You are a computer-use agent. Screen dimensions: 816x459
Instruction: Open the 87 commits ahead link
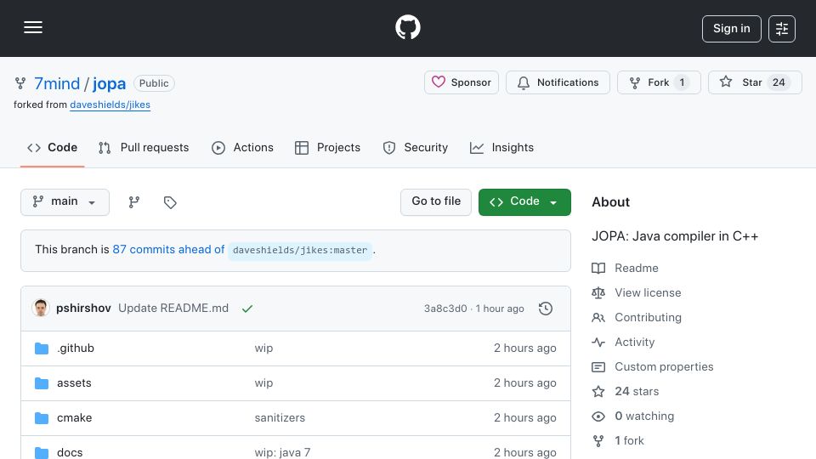pyautogui.click(x=168, y=250)
